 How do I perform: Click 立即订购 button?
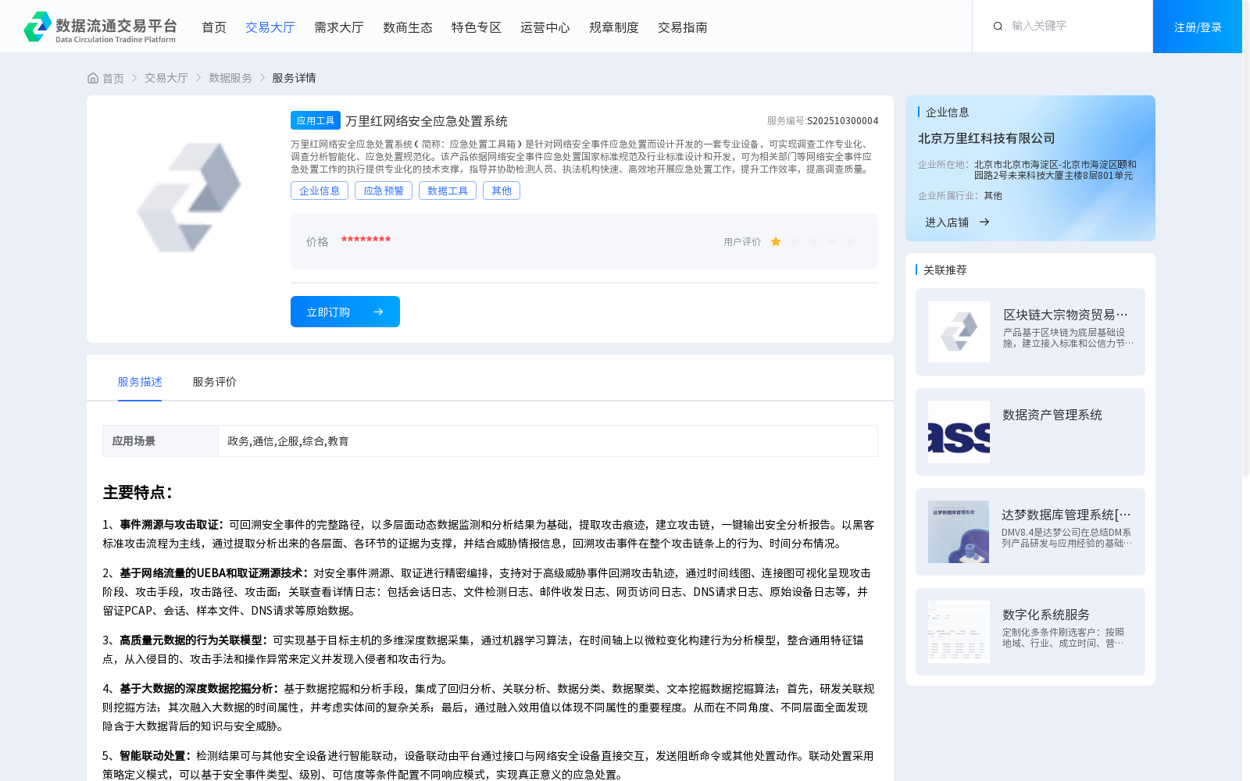345,312
